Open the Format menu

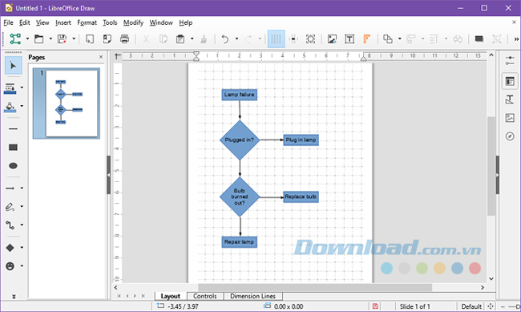(87, 22)
